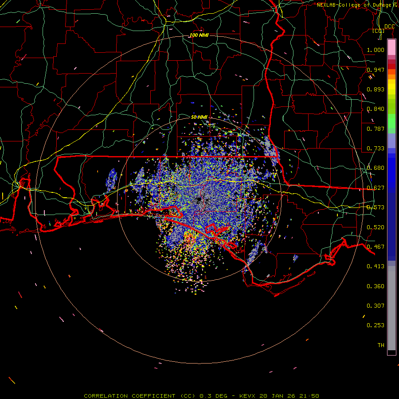This screenshot has height=399, width=399.
Task: Click the TH threshold label
Action: 381,345
